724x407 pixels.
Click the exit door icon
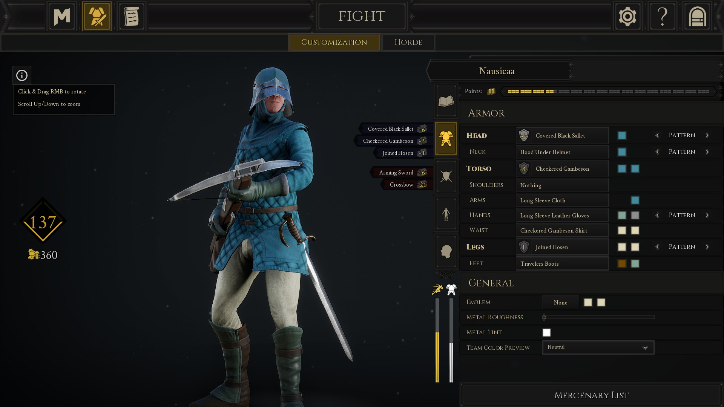[x=697, y=17]
